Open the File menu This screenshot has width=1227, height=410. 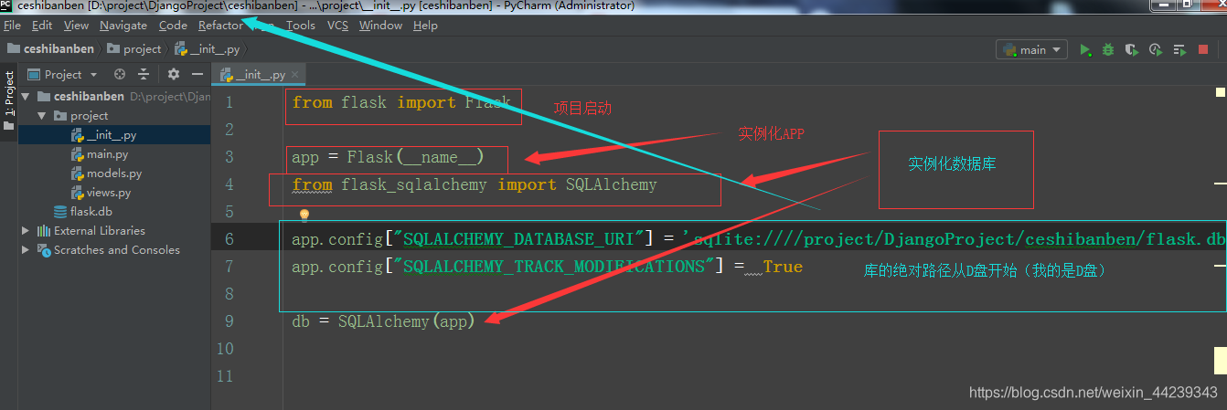(12, 26)
